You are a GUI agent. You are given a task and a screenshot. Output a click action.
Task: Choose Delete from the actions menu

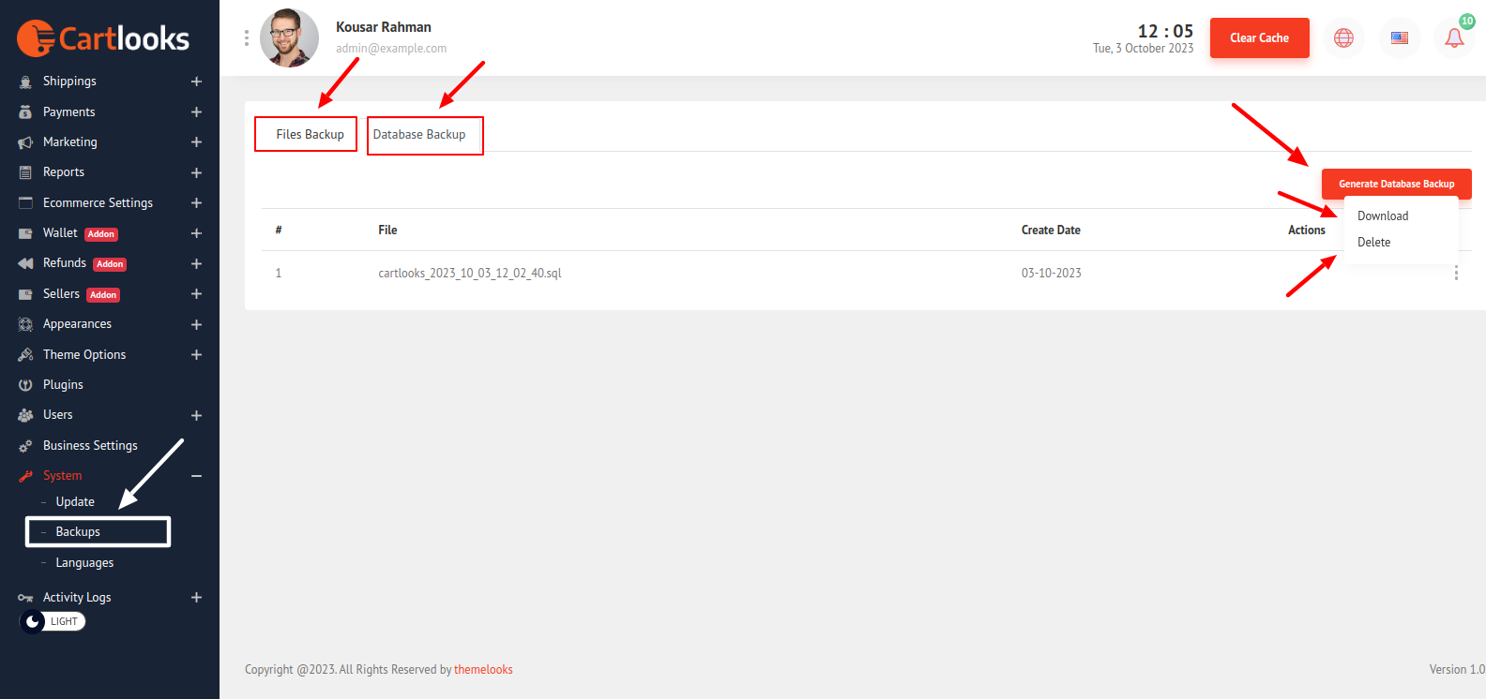[x=1373, y=242]
